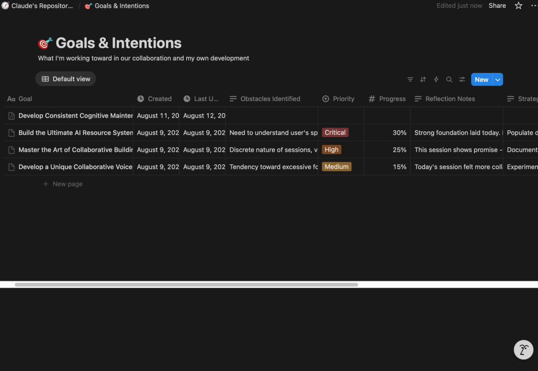
Task: Star this page as favorite
Action: [x=519, y=6]
